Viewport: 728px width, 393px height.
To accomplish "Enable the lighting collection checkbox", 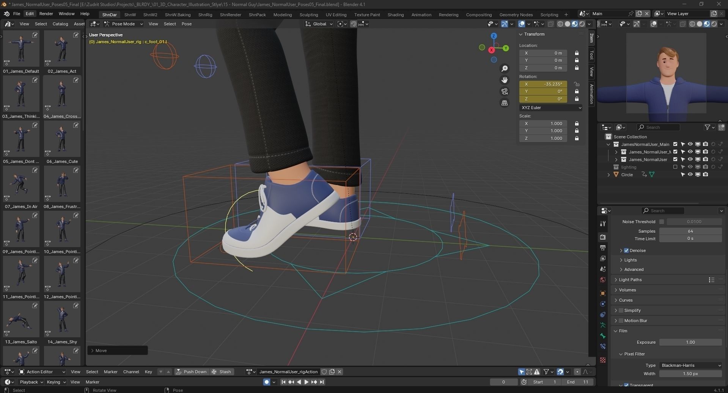I will click(675, 167).
